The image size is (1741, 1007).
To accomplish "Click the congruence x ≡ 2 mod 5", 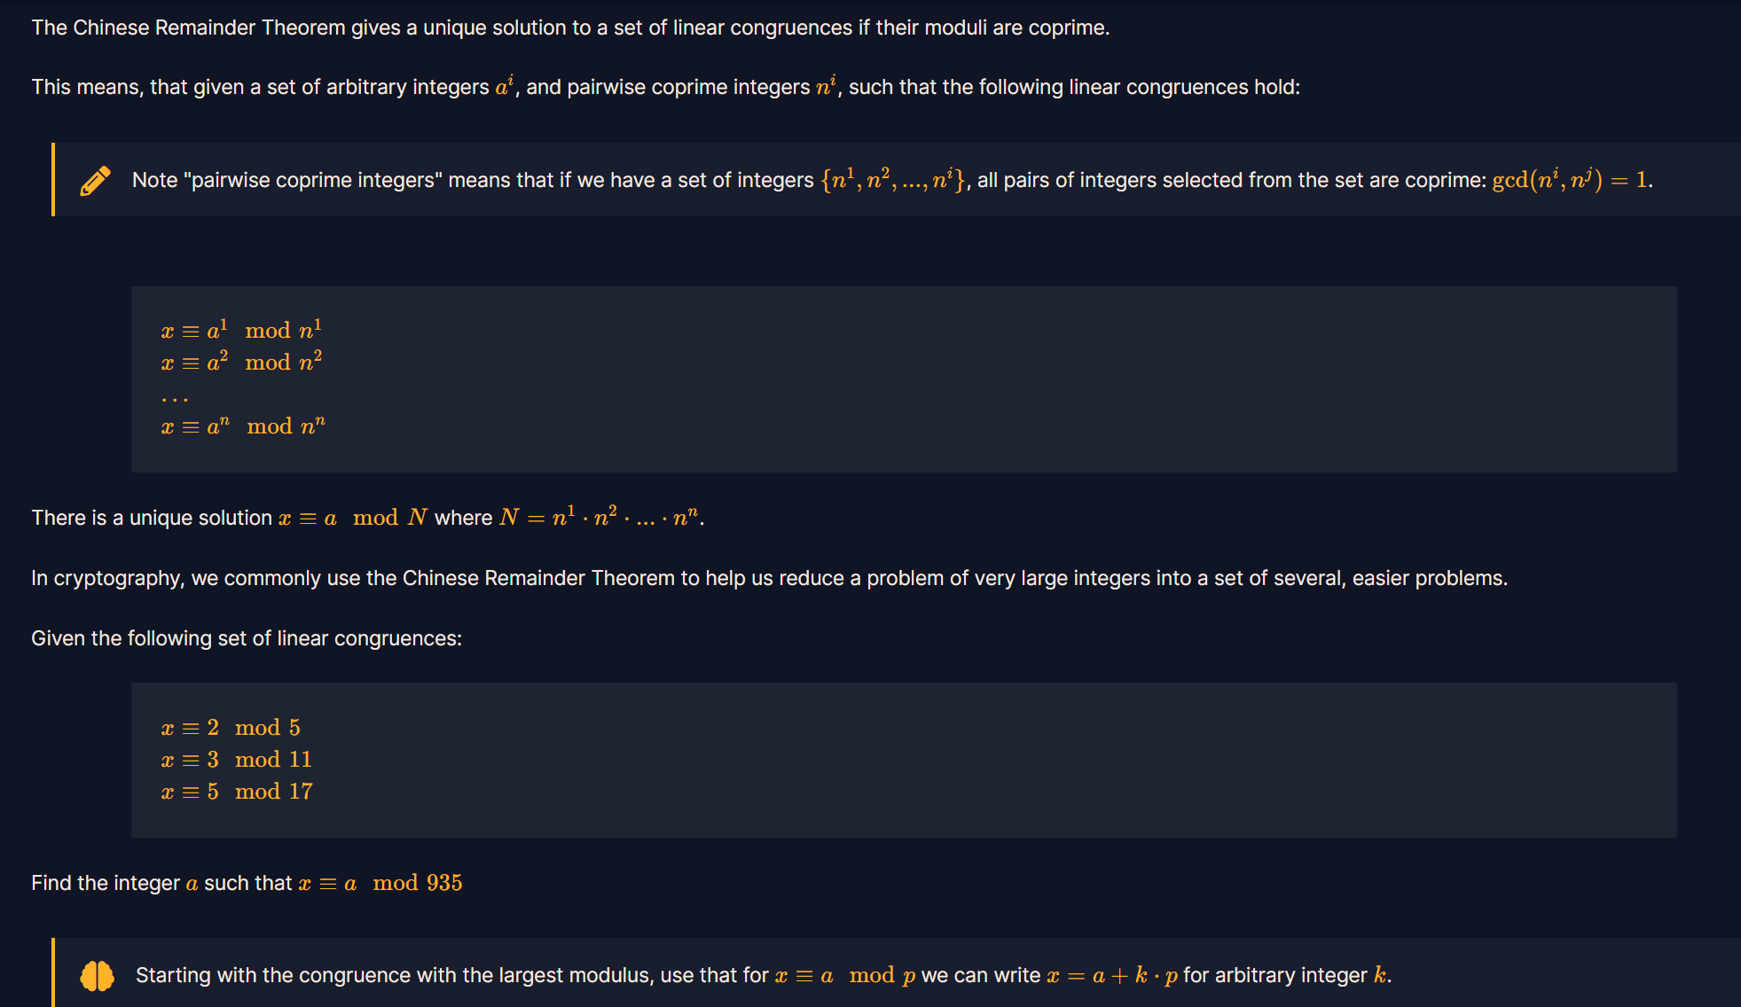I will pyautogui.click(x=231, y=728).
